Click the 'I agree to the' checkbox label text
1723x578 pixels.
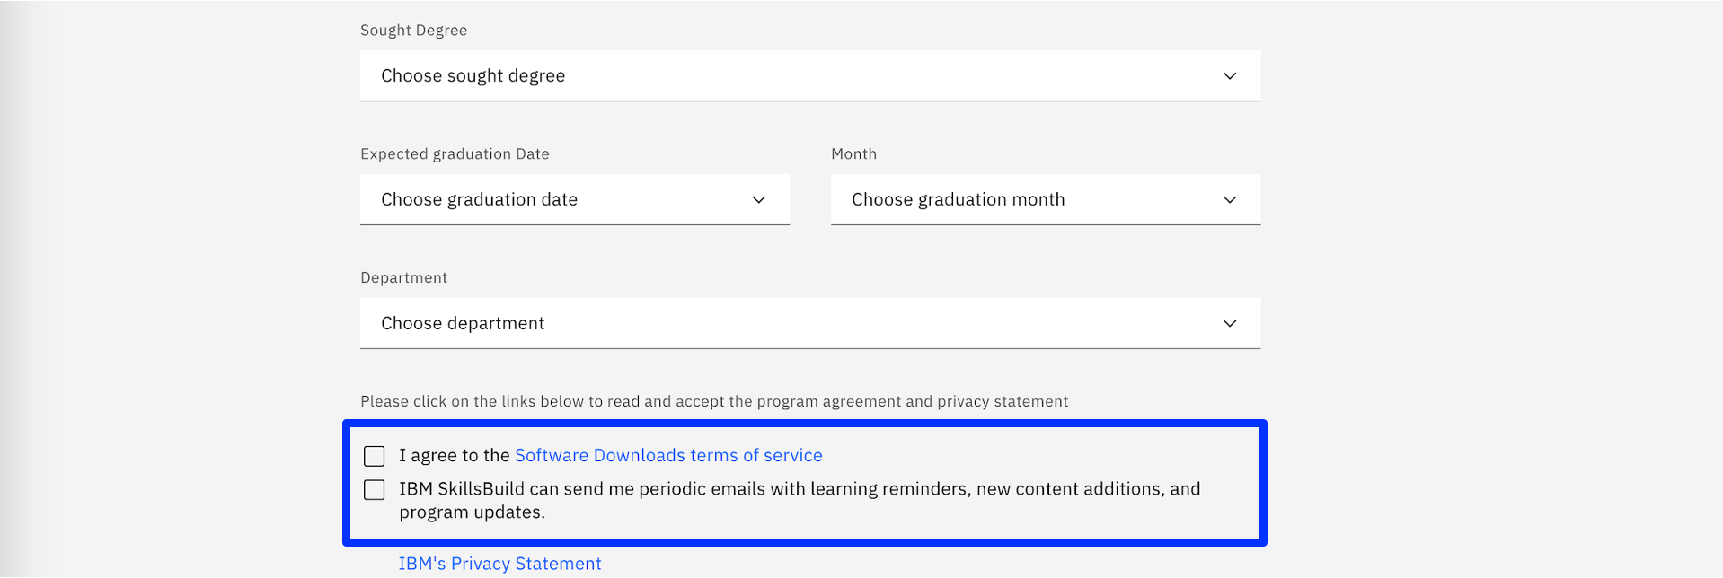(455, 456)
